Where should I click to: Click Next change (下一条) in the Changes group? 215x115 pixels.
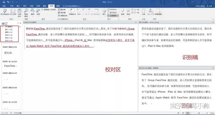click(x=135, y=12)
